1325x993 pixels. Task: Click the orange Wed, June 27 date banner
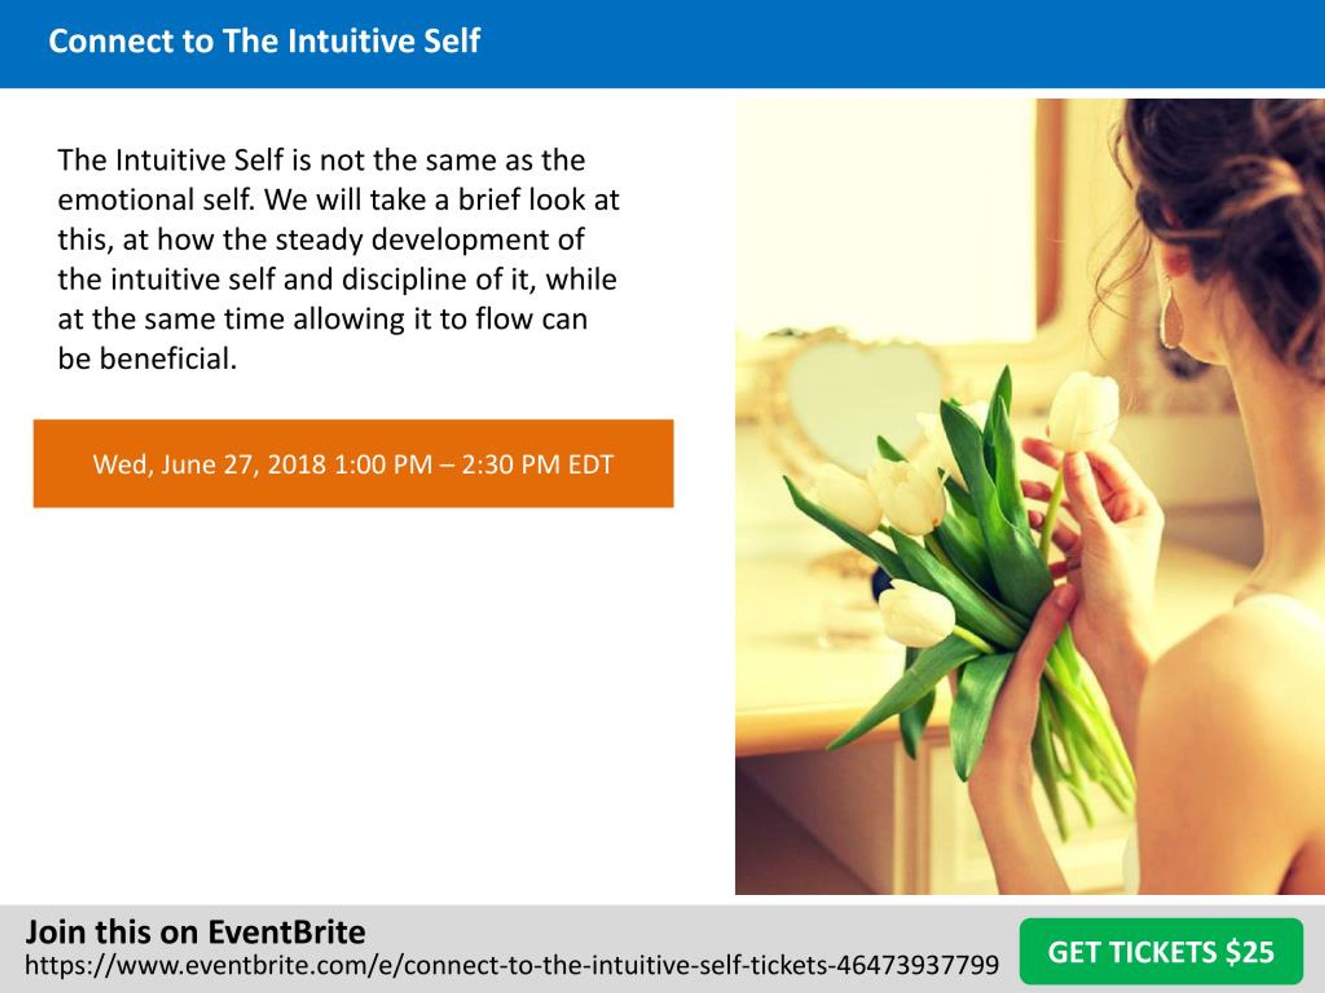click(354, 464)
